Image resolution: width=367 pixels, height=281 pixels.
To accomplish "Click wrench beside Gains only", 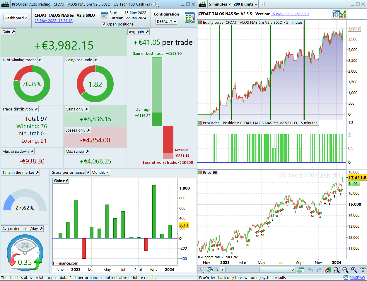I will click(x=87, y=109).
